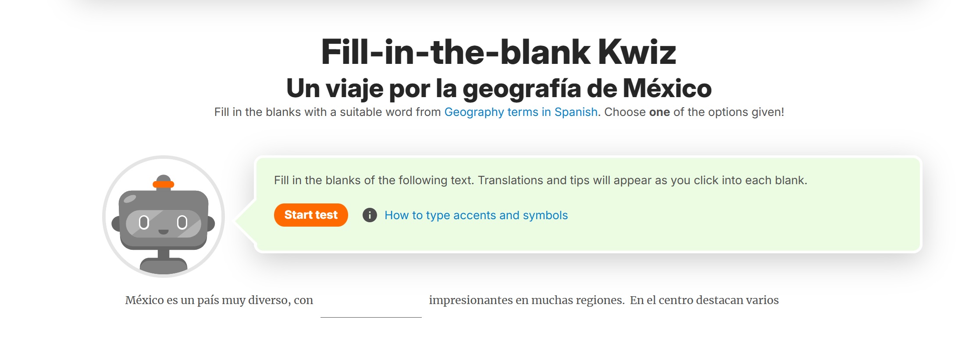Click the robot's right eye
The height and width of the screenshot is (343, 965).
[182, 223]
